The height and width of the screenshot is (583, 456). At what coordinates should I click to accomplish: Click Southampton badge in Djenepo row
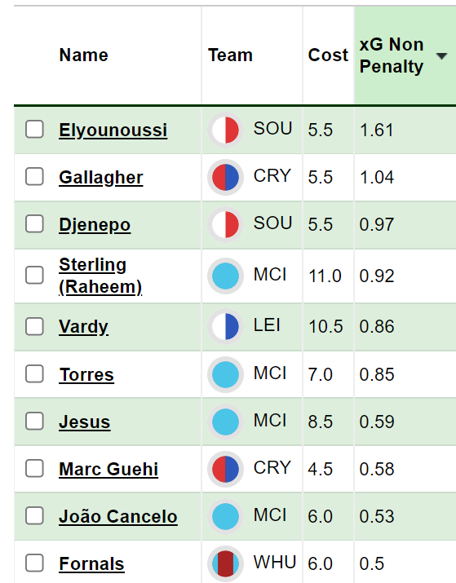tap(225, 224)
